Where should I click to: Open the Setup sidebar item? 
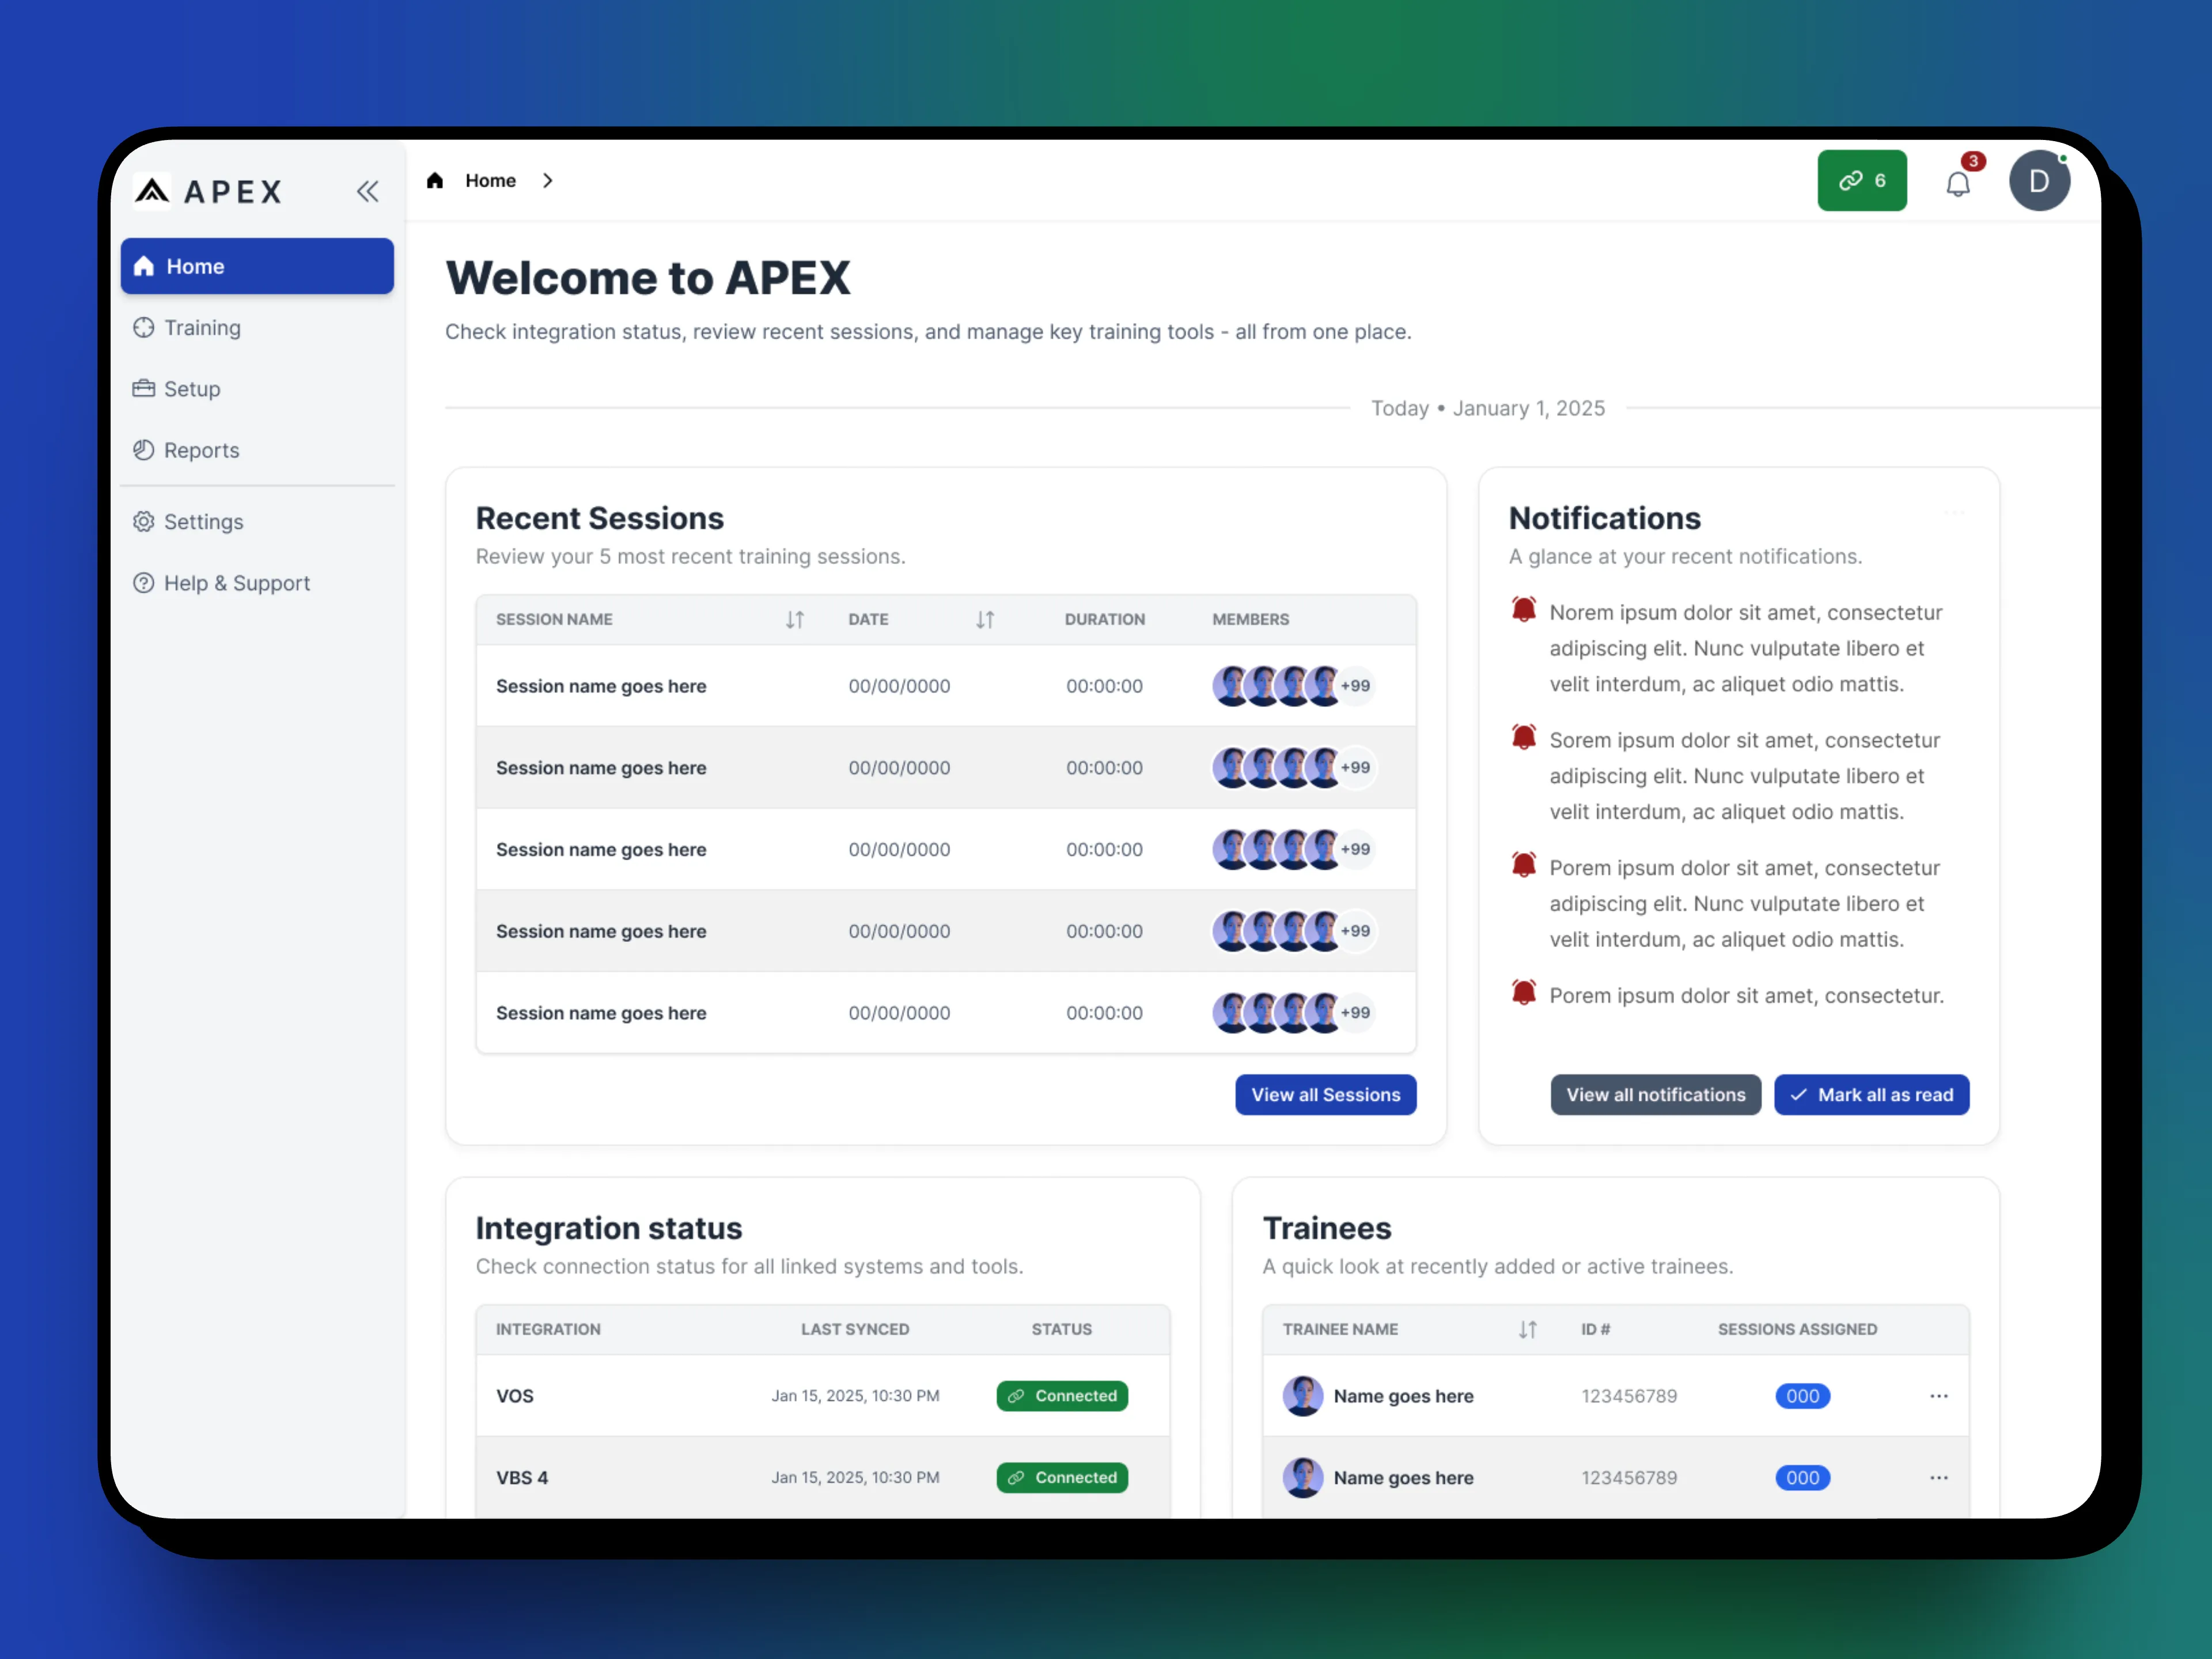pos(257,389)
